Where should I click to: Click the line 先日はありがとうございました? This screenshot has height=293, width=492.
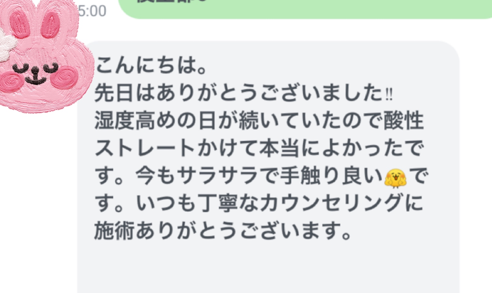point(238,93)
